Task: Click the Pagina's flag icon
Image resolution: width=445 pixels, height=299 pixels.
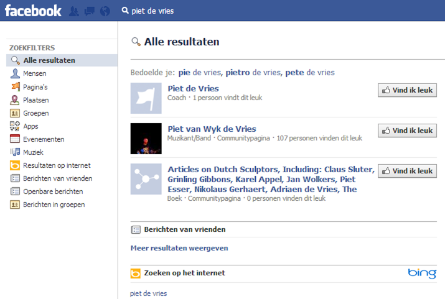Action: (16, 86)
